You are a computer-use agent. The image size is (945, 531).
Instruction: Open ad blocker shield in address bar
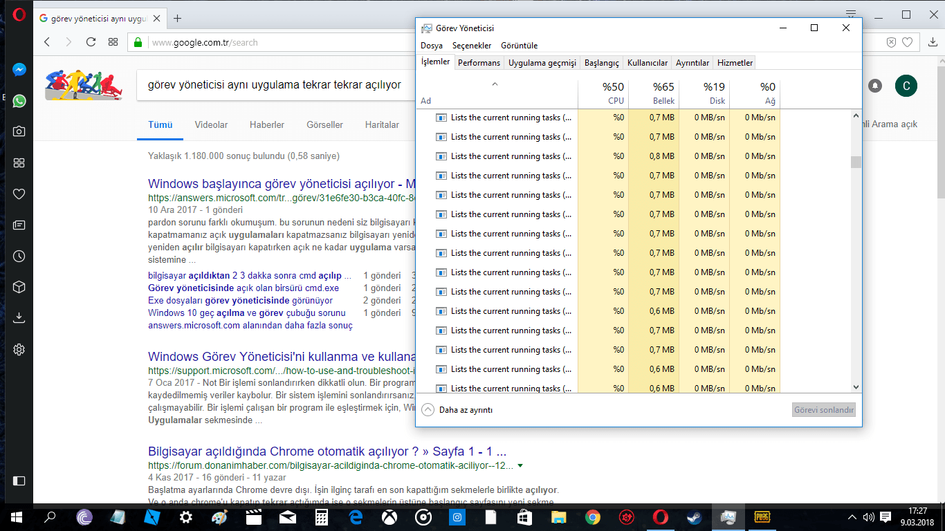coord(891,42)
